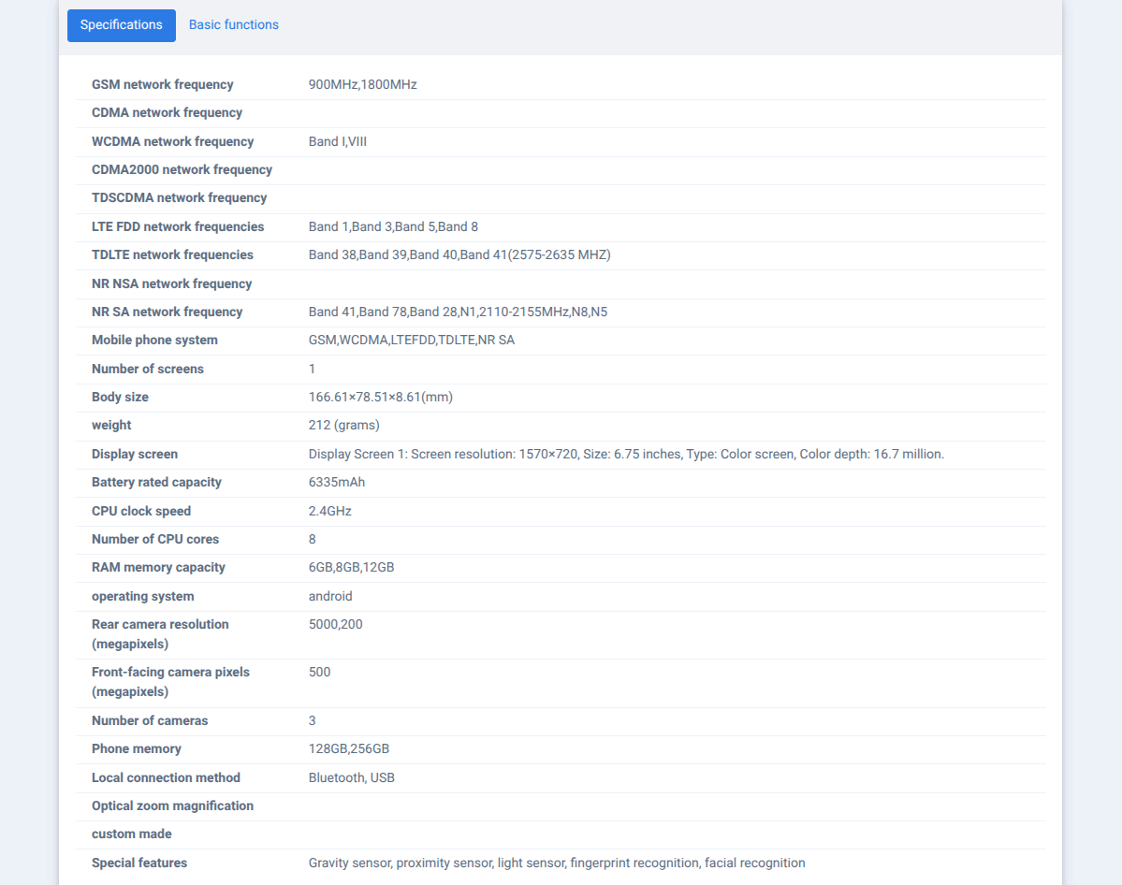Click the GSM network frequency label
The image size is (1122, 885).
point(162,84)
